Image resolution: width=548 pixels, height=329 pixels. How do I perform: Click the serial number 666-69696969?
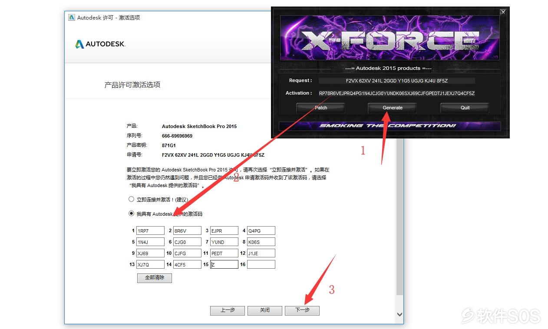pos(177,136)
